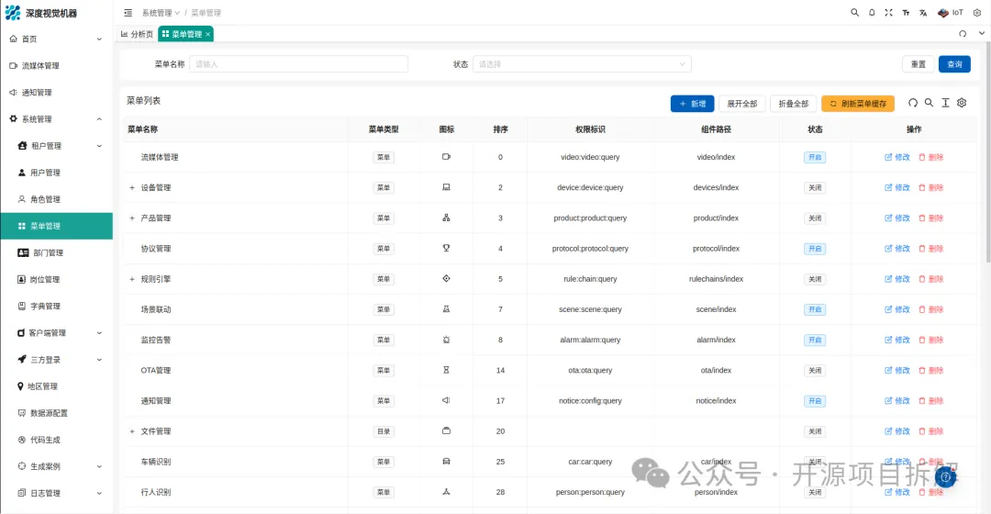Click the 展开全部 button
This screenshot has height=514, width=991.
pos(742,104)
